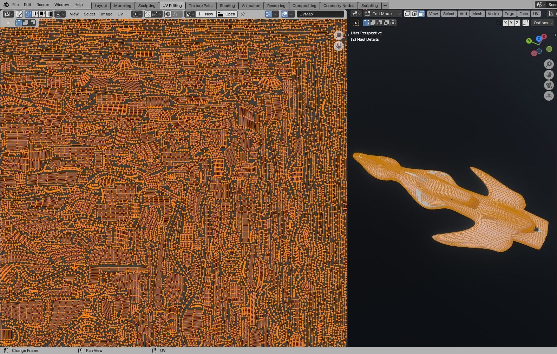Open UV menu in UV editor header
The height and width of the screenshot is (354, 557).
120,14
